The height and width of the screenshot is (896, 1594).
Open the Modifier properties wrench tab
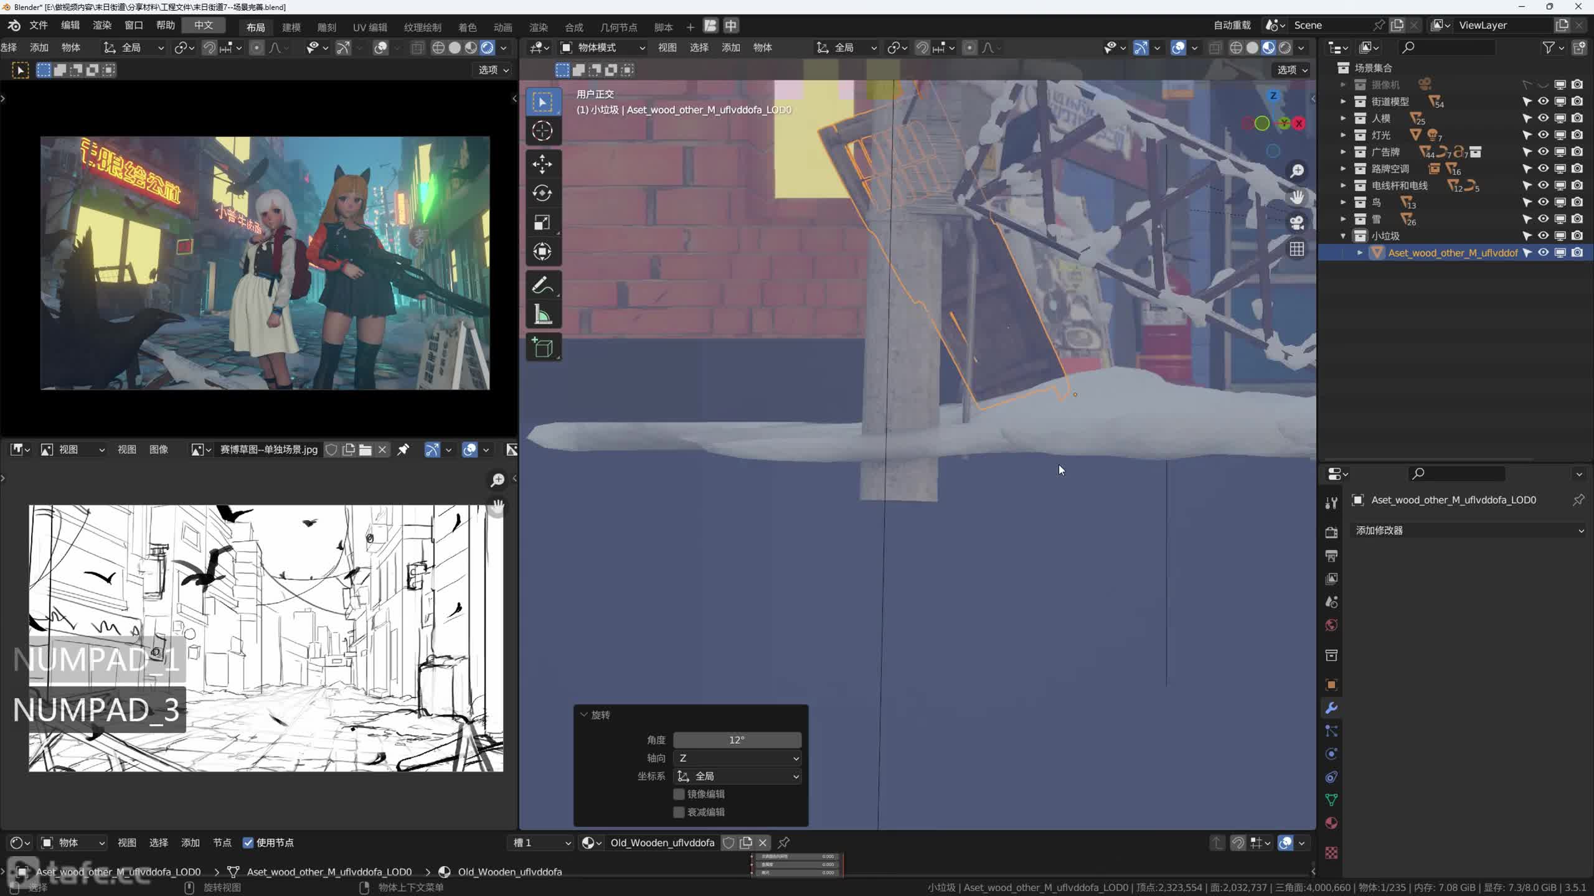click(x=1331, y=708)
